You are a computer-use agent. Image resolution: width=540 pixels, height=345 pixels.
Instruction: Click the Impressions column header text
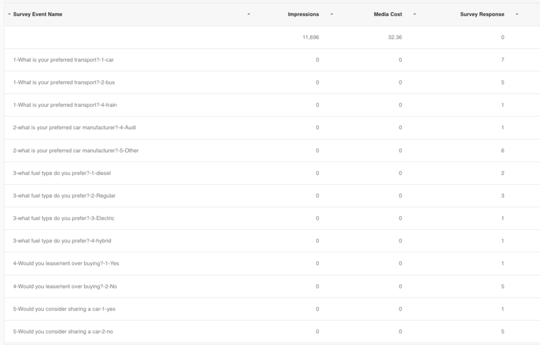click(x=304, y=14)
